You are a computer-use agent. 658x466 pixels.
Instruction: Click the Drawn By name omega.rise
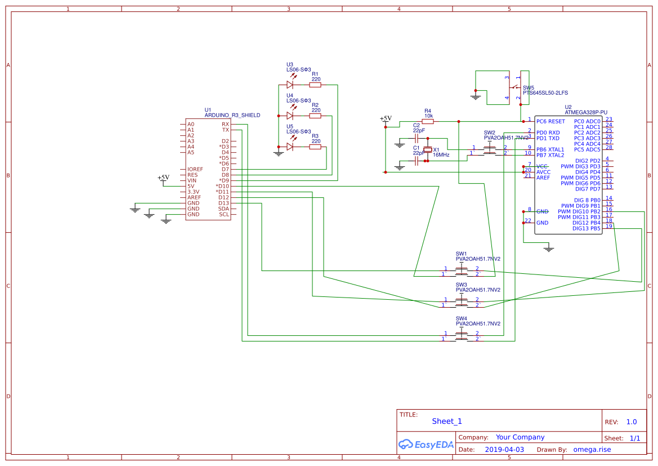[x=592, y=449]
